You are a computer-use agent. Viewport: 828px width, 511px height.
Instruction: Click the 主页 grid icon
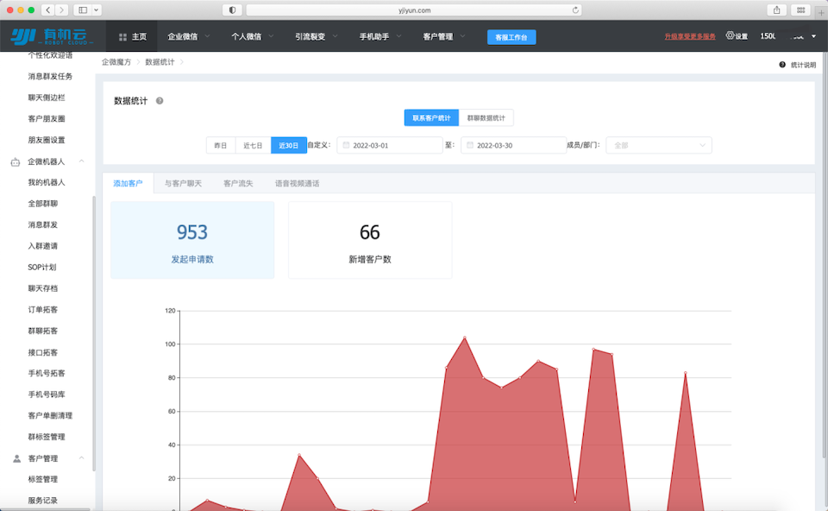(122, 37)
